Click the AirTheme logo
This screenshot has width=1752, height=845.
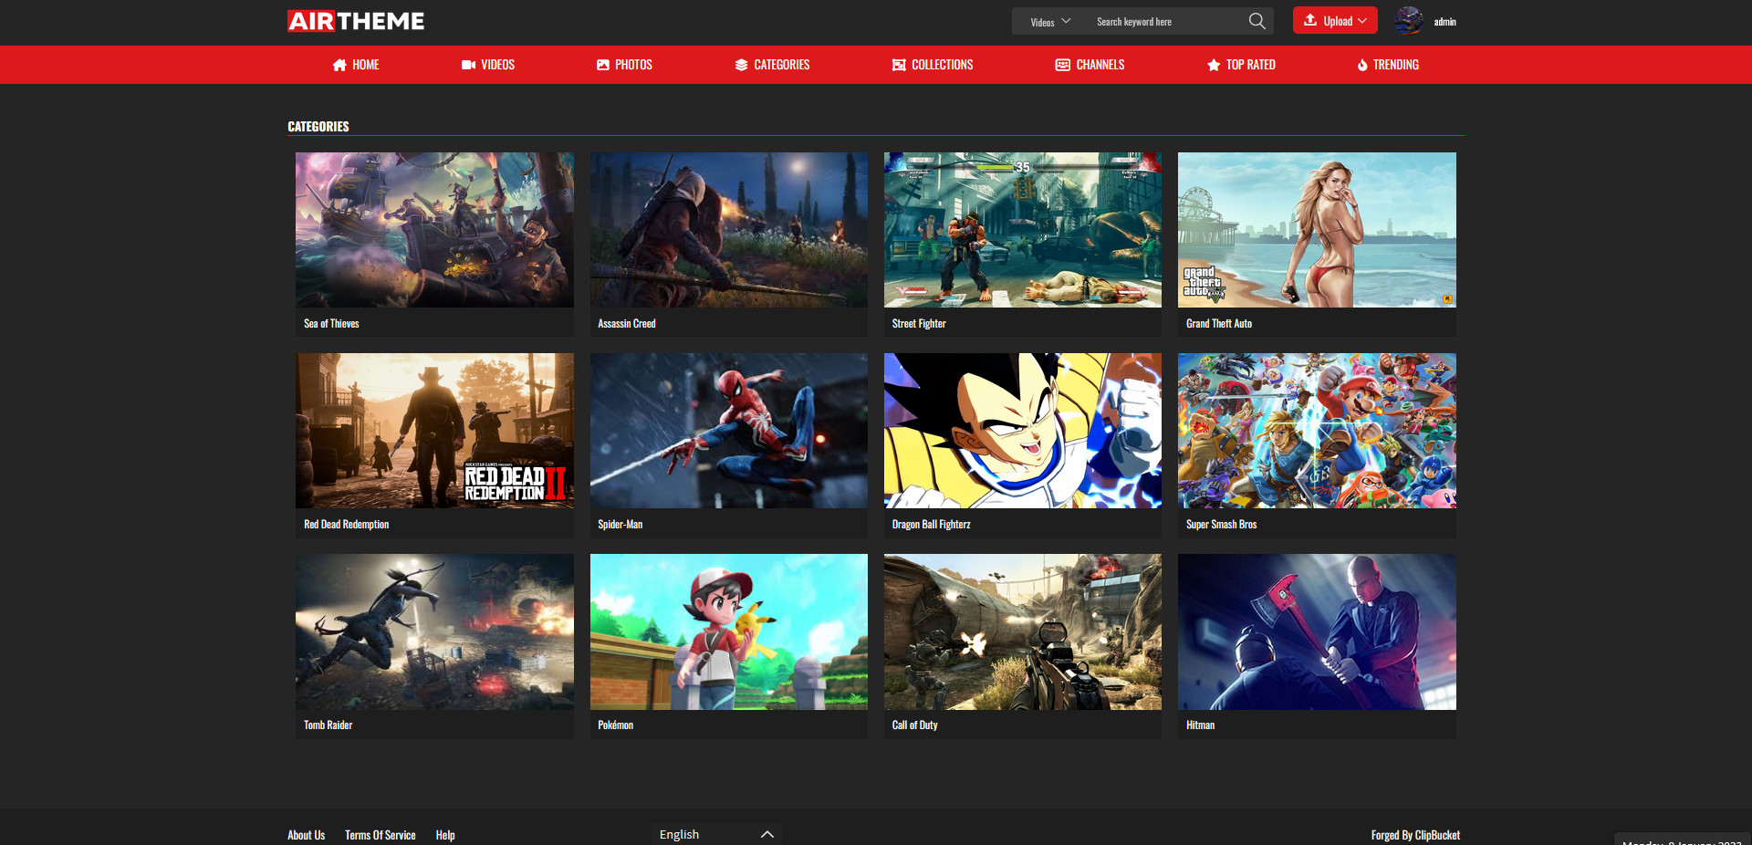[356, 21]
